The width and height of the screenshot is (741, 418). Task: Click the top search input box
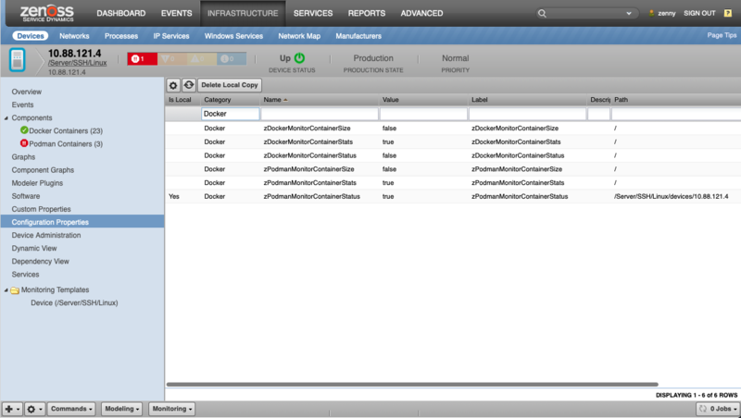tap(585, 14)
